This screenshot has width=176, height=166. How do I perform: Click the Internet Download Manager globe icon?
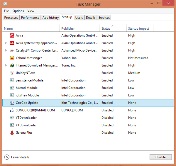click(12, 65)
